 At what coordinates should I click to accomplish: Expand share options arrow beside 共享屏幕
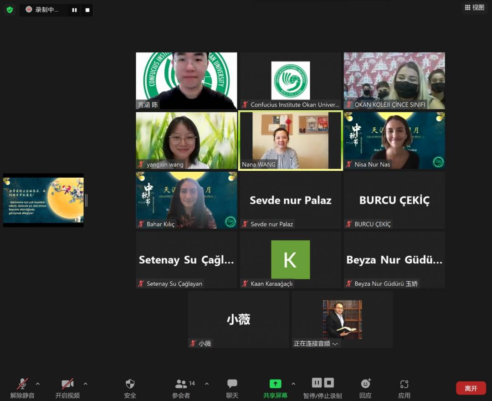click(x=293, y=384)
